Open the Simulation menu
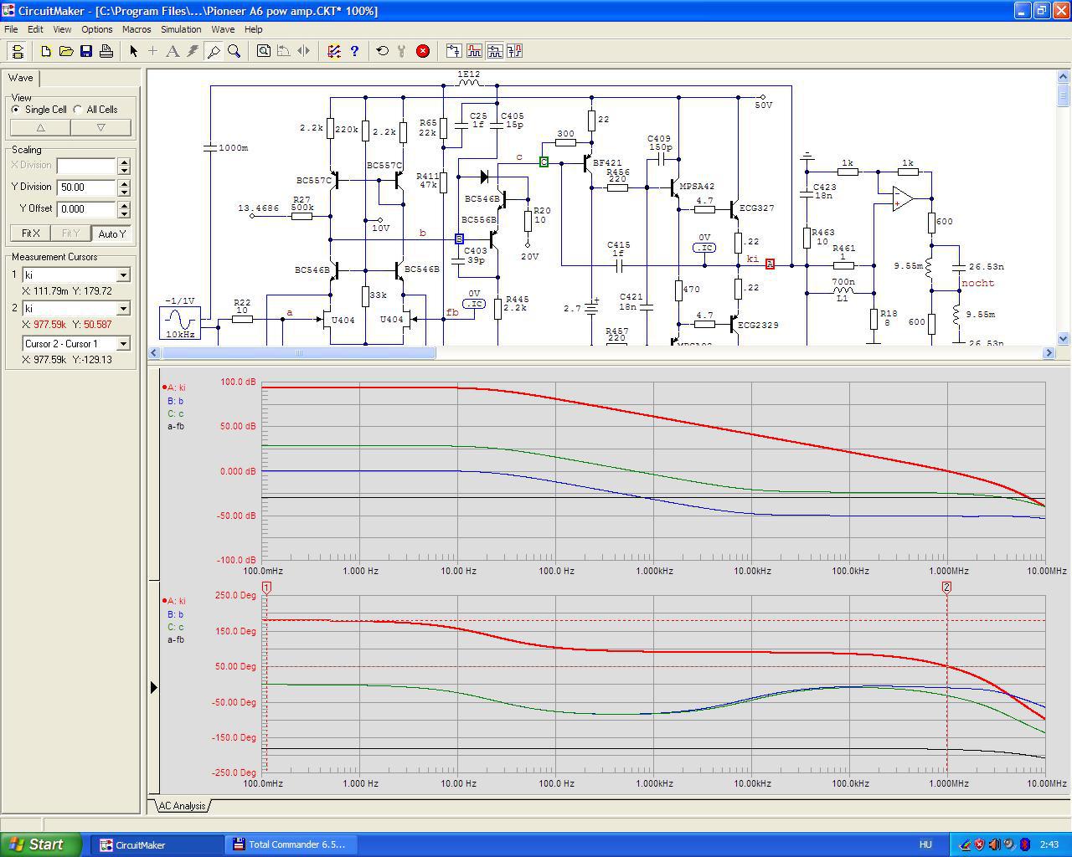 coord(181,29)
